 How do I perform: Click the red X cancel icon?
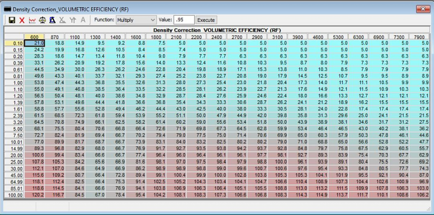pyautogui.click(x=22, y=20)
